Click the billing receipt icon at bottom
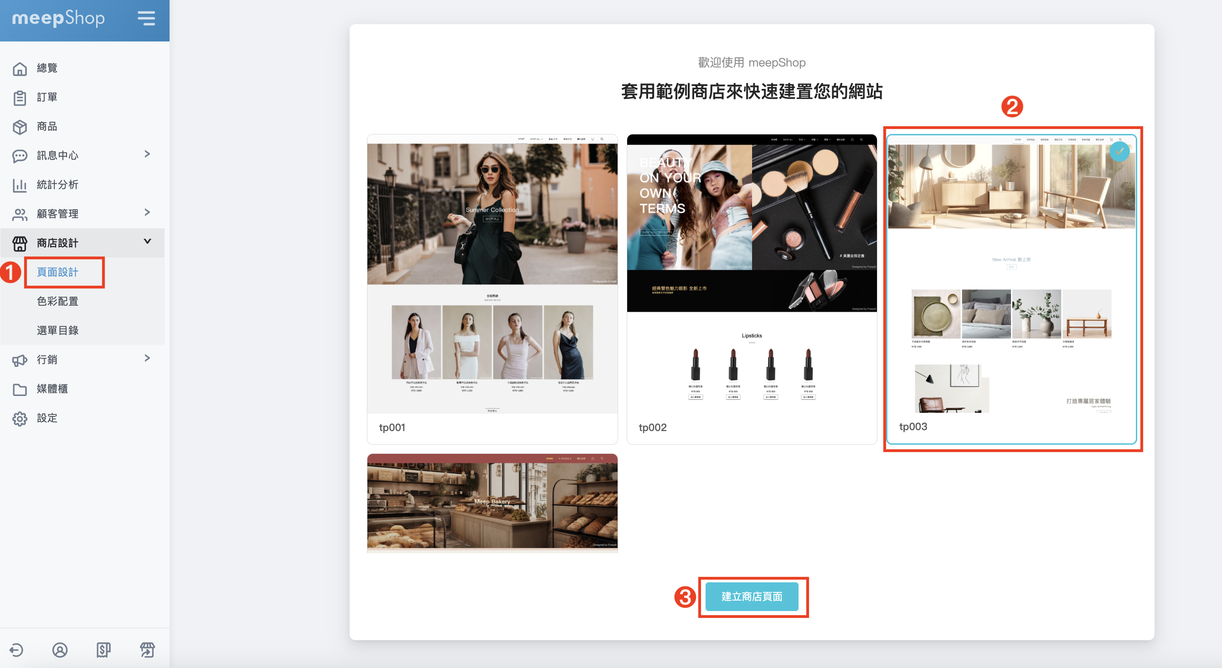1222x668 pixels. tap(103, 649)
